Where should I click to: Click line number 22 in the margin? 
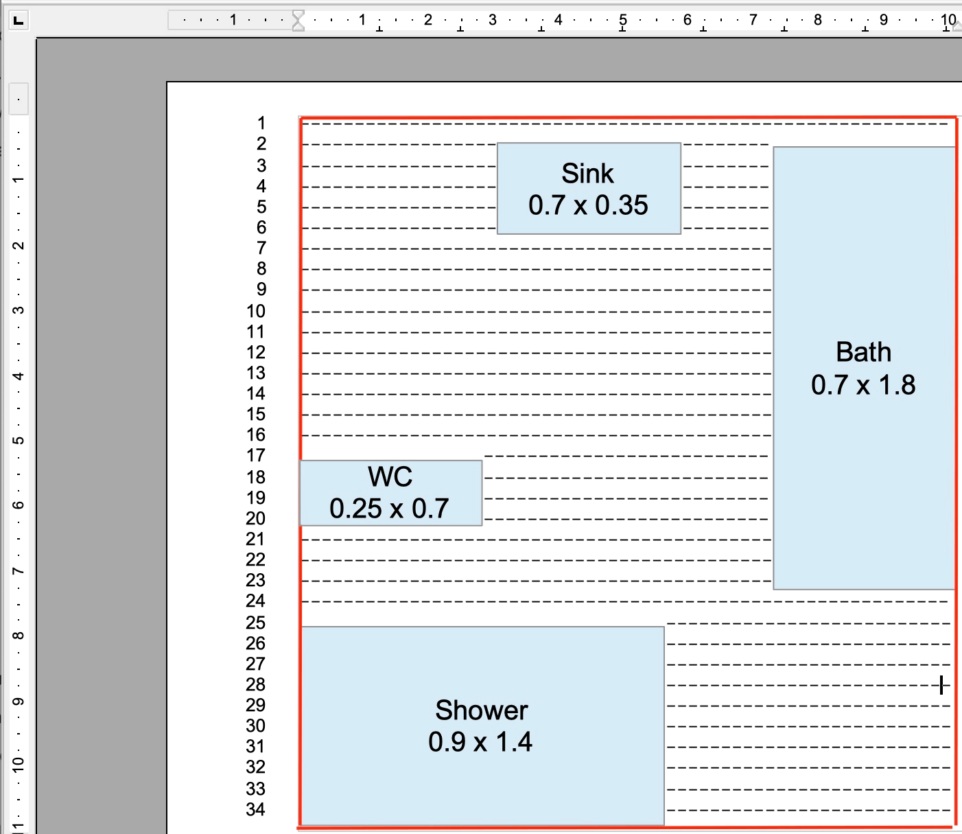click(x=256, y=559)
